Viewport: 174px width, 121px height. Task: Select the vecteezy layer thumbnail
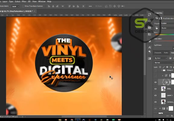(x=163, y=102)
